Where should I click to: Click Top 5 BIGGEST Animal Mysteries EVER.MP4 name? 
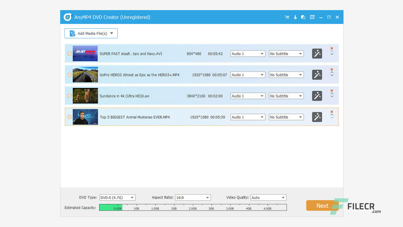coord(135,117)
